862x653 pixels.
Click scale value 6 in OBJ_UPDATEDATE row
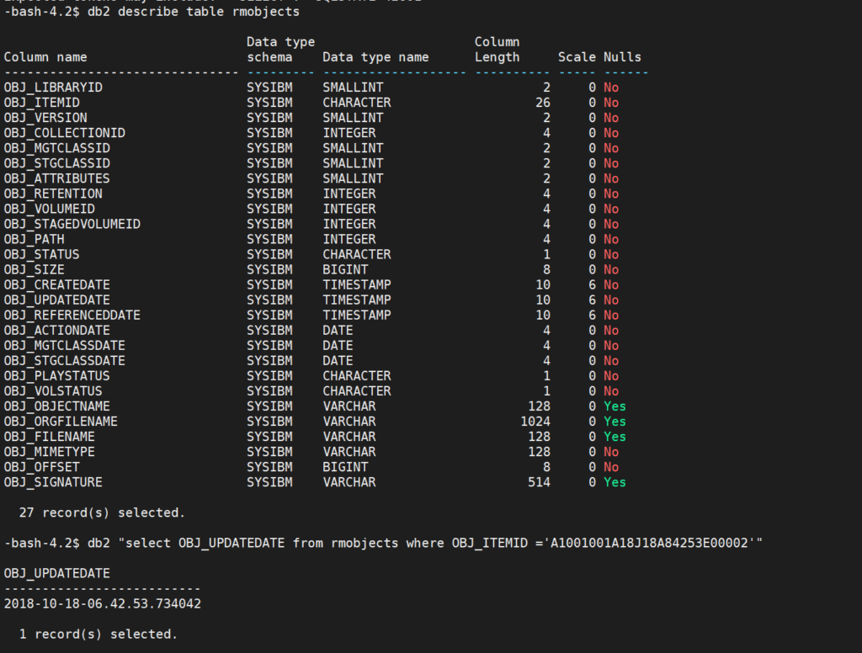tap(592, 300)
